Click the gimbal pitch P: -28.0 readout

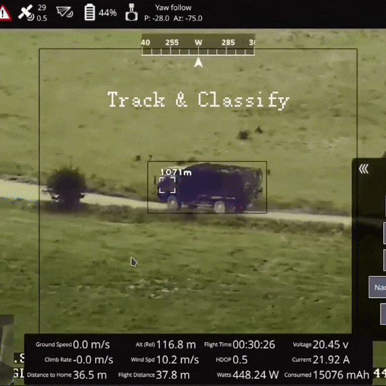[157, 18]
